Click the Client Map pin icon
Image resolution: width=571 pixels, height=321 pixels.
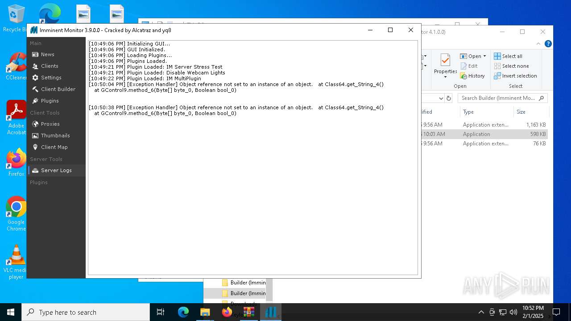click(x=35, y=147)
